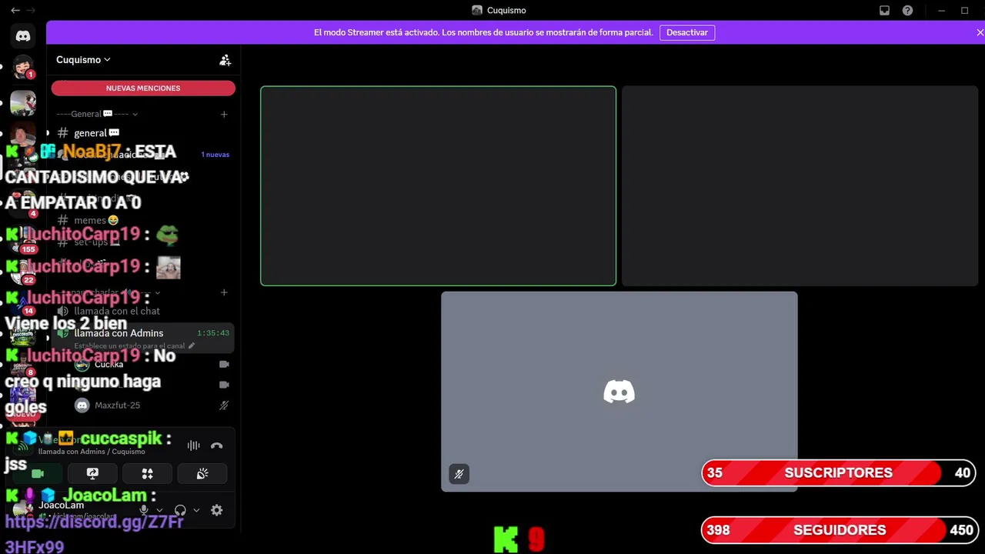985x554 pixels.
Task: Click Maxzfut-25's muted microphone icon
Action: (224, 405)
